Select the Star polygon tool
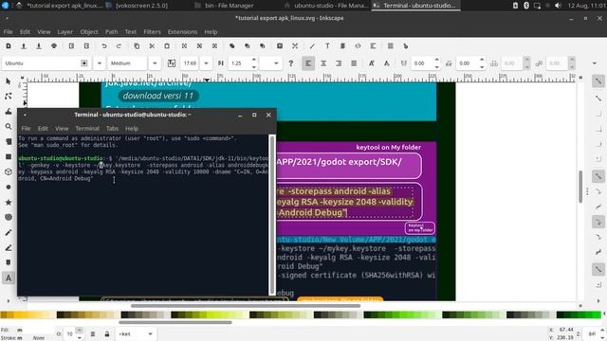 [9, 202]
